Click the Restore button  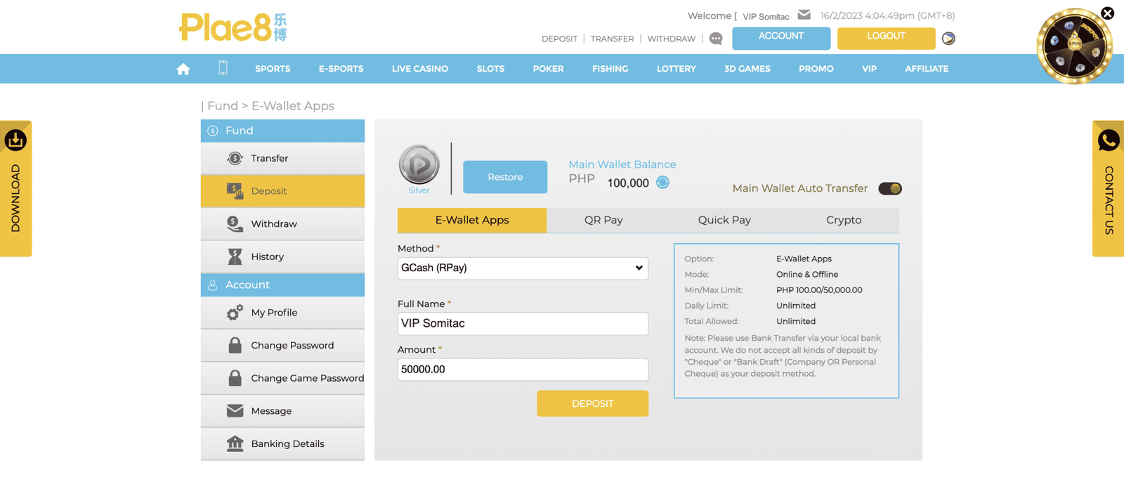505,177
